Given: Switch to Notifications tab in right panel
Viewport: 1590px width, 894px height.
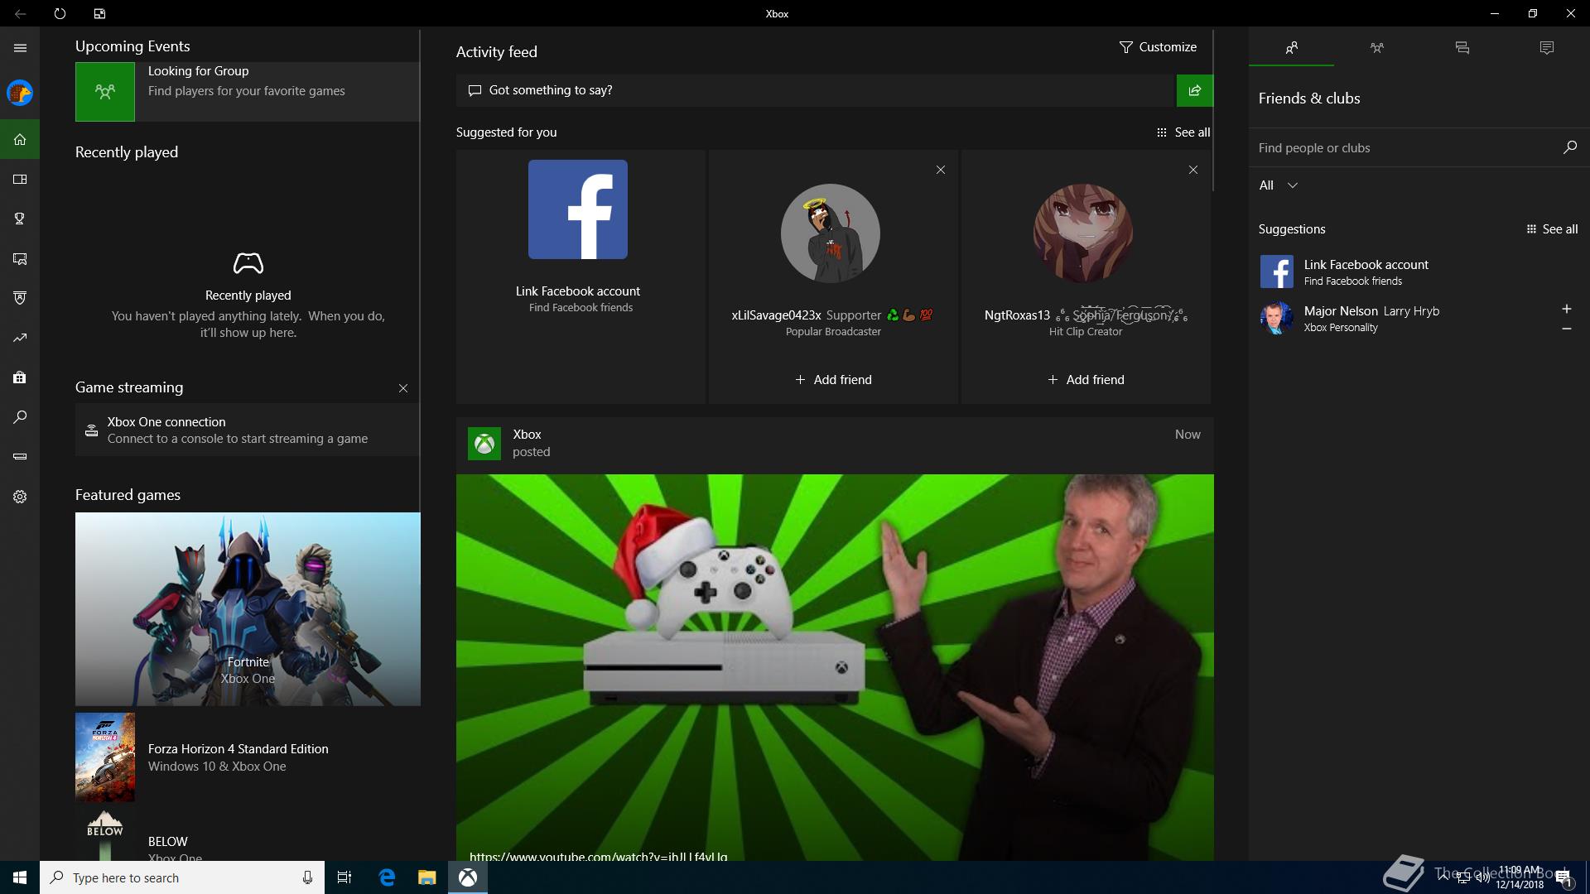Looking at the screenshot, I should 1546,48.
